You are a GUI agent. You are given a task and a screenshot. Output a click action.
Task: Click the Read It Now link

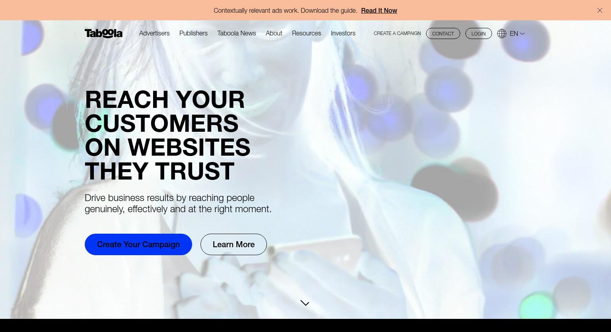379,10
